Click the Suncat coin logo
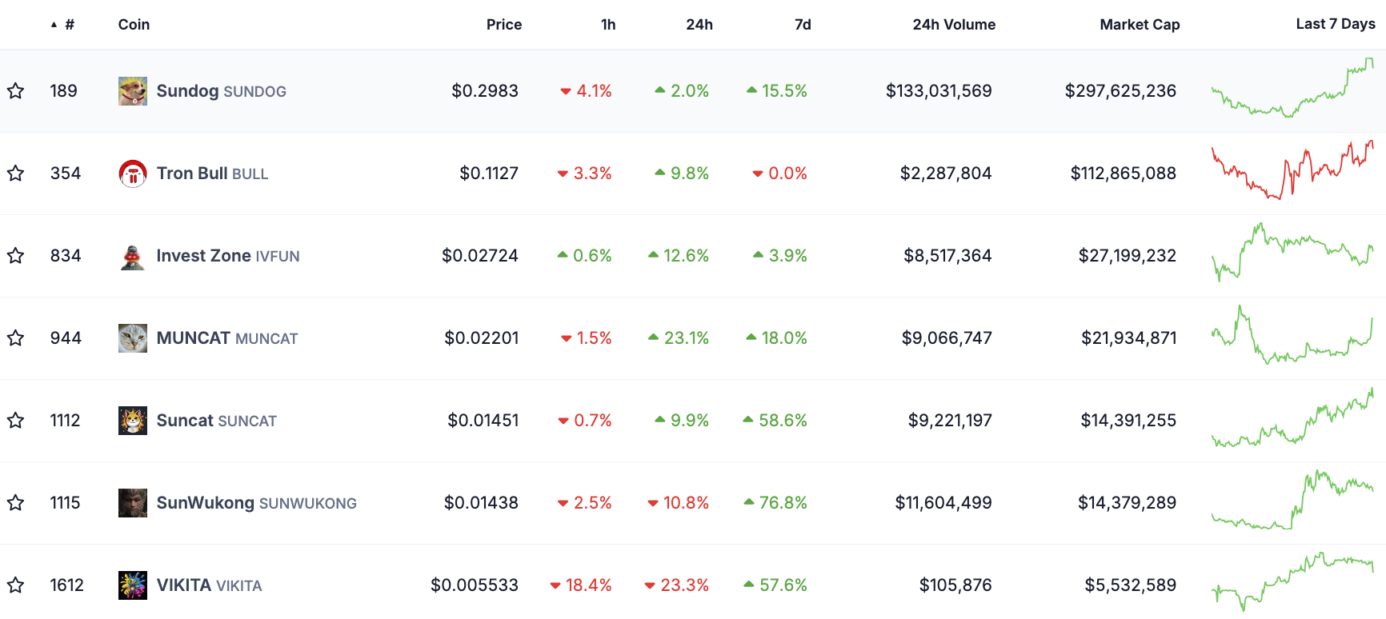The image size is (1386, 619). click(x=132, y=421)
